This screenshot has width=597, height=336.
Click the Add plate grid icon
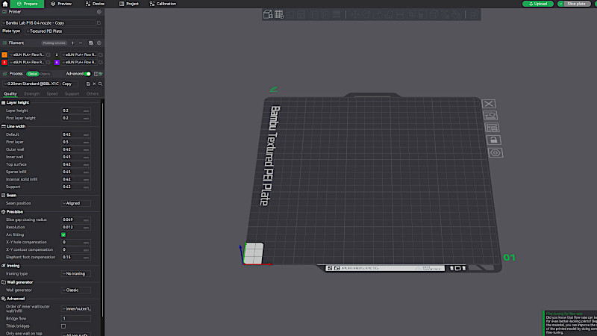279,14
